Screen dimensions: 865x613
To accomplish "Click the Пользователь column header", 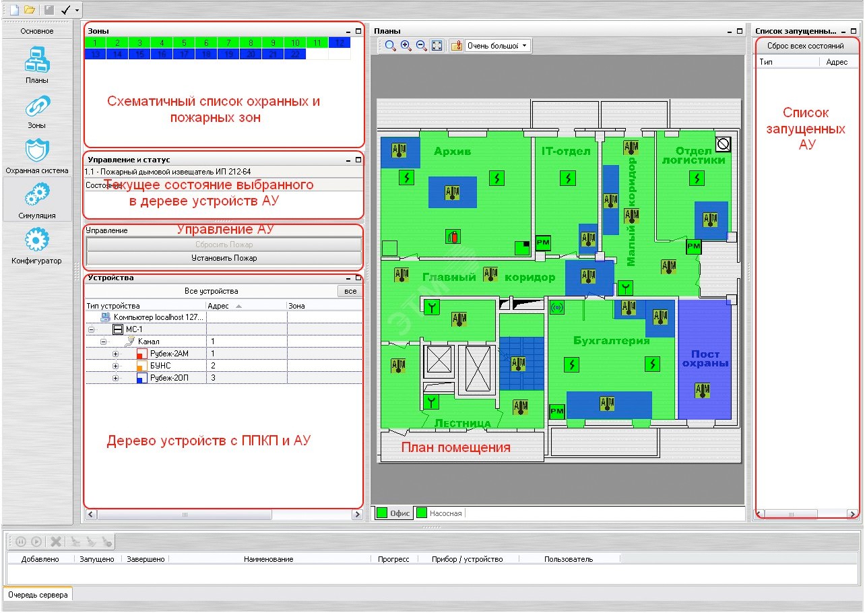I will pyautogui.click(x=569, y=559).
